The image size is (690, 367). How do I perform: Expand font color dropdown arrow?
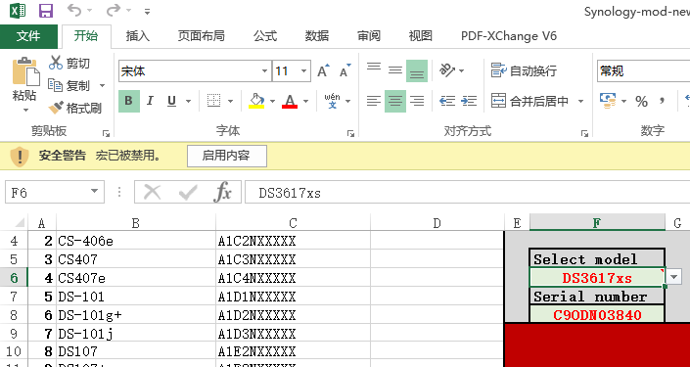coord(305,102)
